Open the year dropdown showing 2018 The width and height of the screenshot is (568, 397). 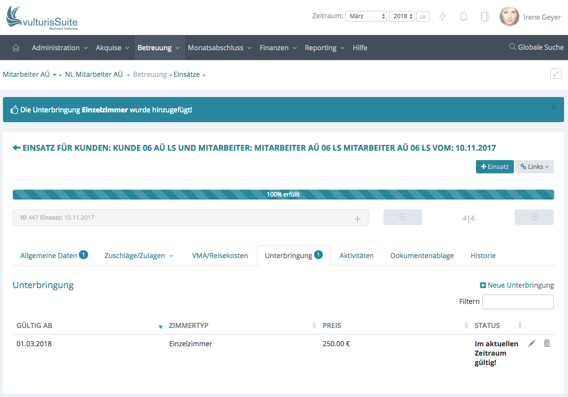click(x=402, y=16)
